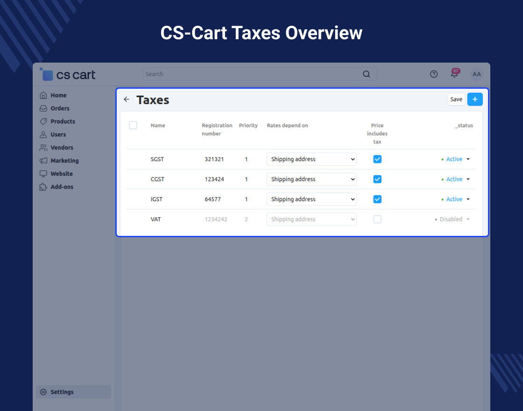Click the Marketing megaphone icon
This screenshot has width=523, height=411.
coord(43,161)
